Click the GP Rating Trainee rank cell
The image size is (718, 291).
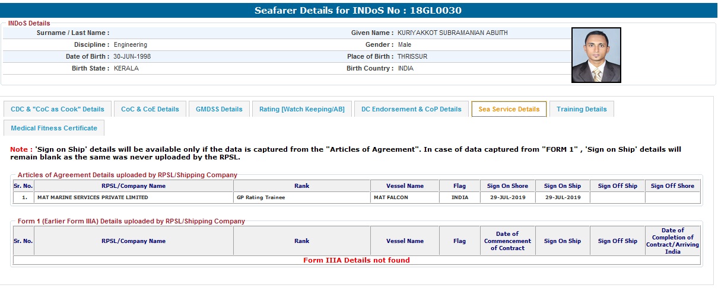pyautogui.click(x=260, y=197)
